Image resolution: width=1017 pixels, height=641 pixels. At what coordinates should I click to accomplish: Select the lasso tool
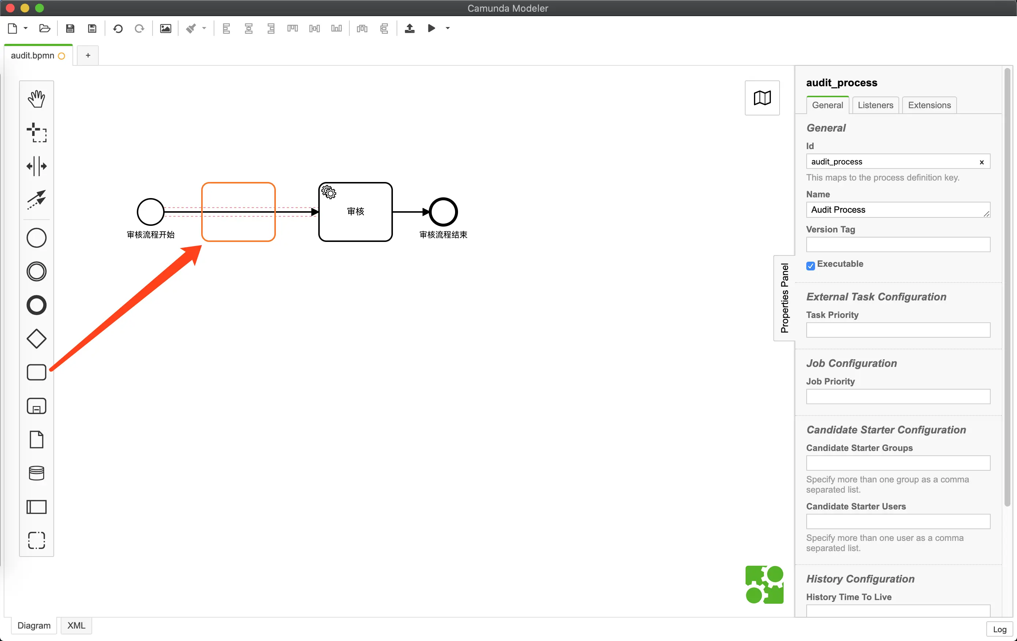[36, 133]
